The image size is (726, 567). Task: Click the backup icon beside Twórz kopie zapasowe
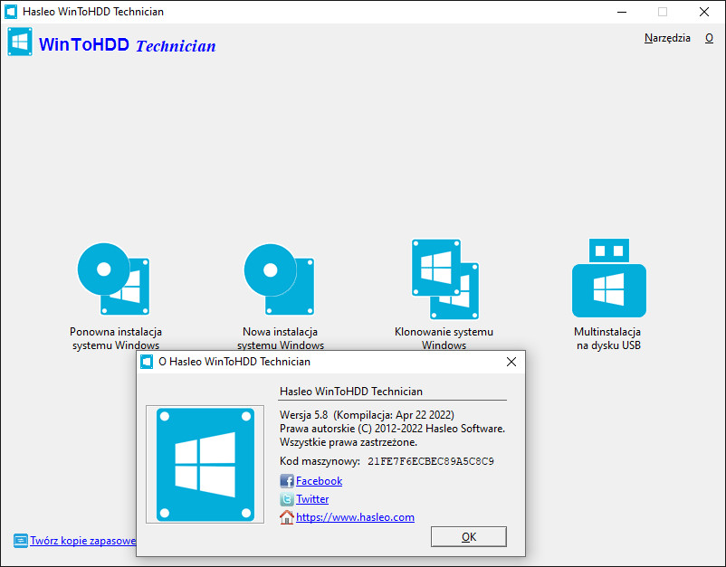click(x=21, y=541)
